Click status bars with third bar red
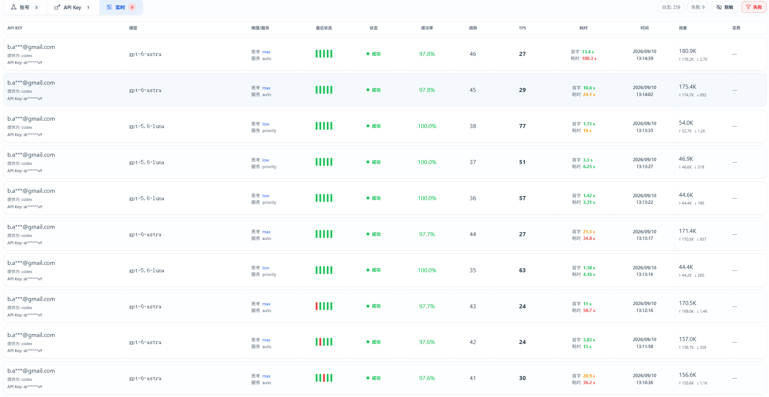The image size is (769, 397). click(x=324, y=378)
